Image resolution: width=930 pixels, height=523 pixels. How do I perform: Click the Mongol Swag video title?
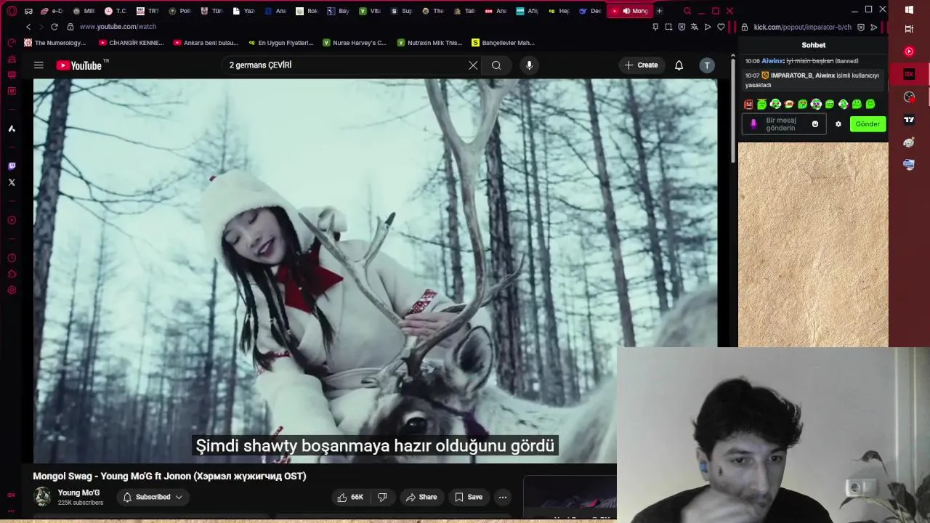point(169,476)
